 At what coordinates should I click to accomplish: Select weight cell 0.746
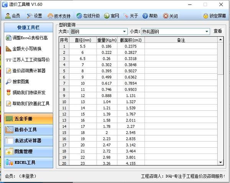pos(107,89)
